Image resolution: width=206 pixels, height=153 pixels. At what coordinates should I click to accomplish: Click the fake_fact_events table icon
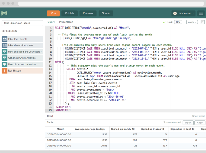coord(4,39)
